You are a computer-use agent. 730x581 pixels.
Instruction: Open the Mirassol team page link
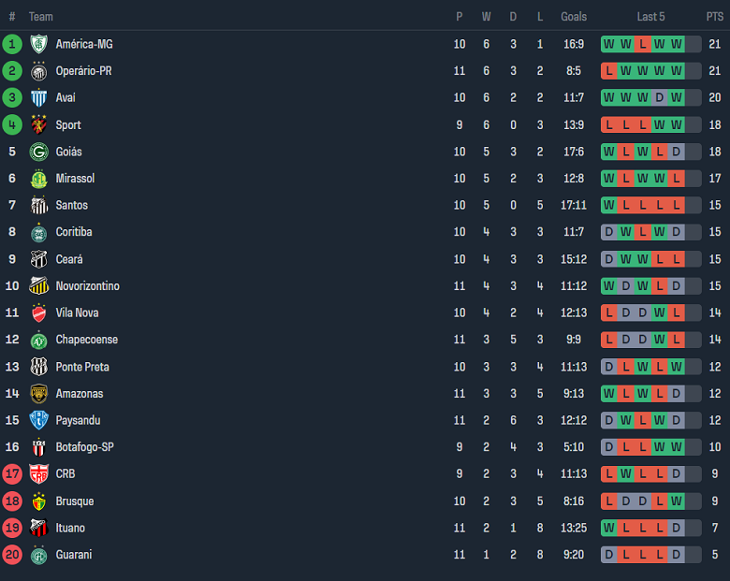[75, 179]
